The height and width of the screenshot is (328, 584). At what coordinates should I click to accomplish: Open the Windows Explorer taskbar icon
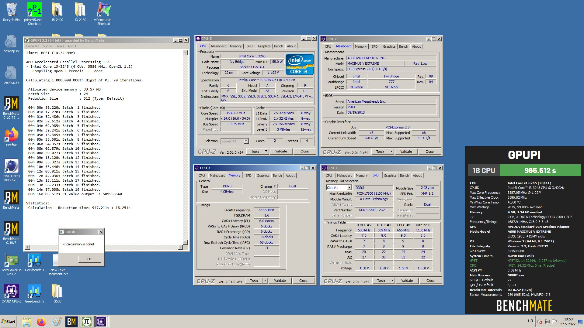pos(26,322)
